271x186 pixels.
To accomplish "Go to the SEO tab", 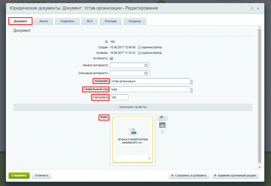I will [90, 21].
